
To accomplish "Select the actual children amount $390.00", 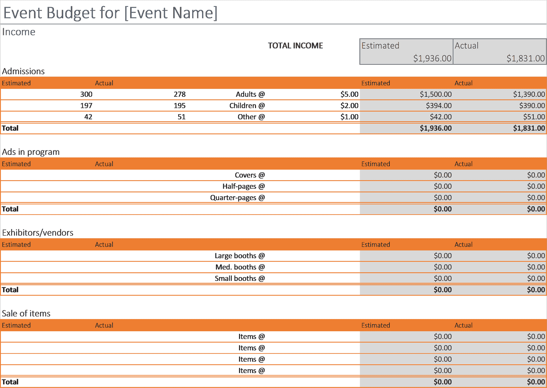I will 532,106.
